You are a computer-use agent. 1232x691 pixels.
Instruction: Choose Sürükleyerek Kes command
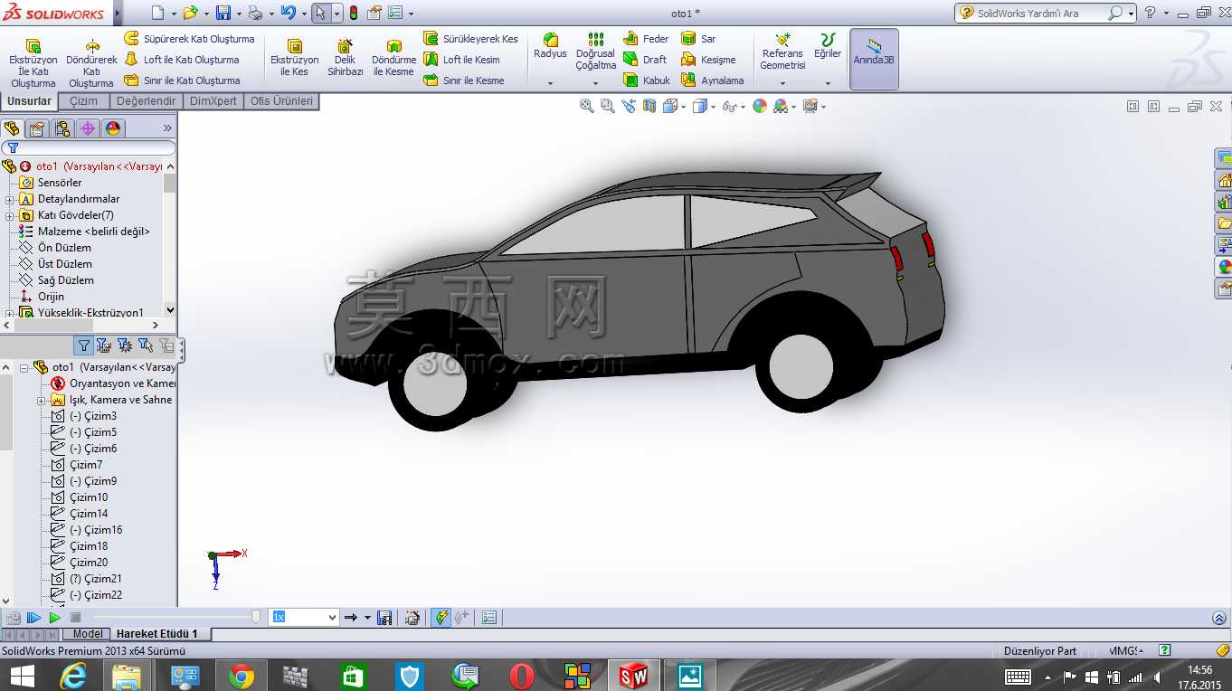pyautogui.click(x=470, y=39)
